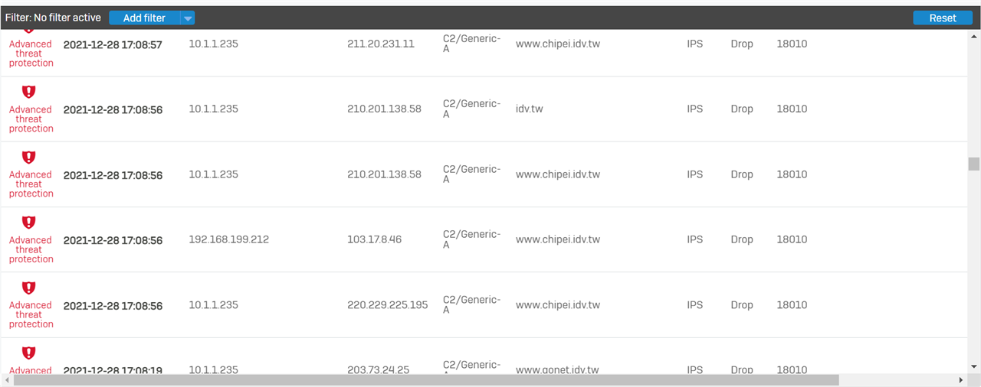Click the horizontal scrollbar left arrow
The image size is (981, 387).
pyautogui.click(x=8, y=380)
